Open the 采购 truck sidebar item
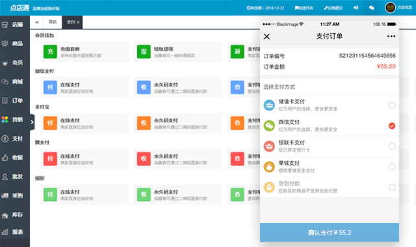This screenshot has width=416, height=247. pos(13,196)
